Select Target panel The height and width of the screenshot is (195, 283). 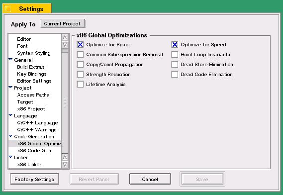pyautogui.click(x=25, y=102)
